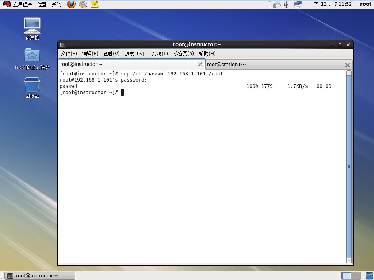This screenshot has height=280, width=374.
Task: Select the 回收站 trash desktop icon
Action: click(32, 87)
